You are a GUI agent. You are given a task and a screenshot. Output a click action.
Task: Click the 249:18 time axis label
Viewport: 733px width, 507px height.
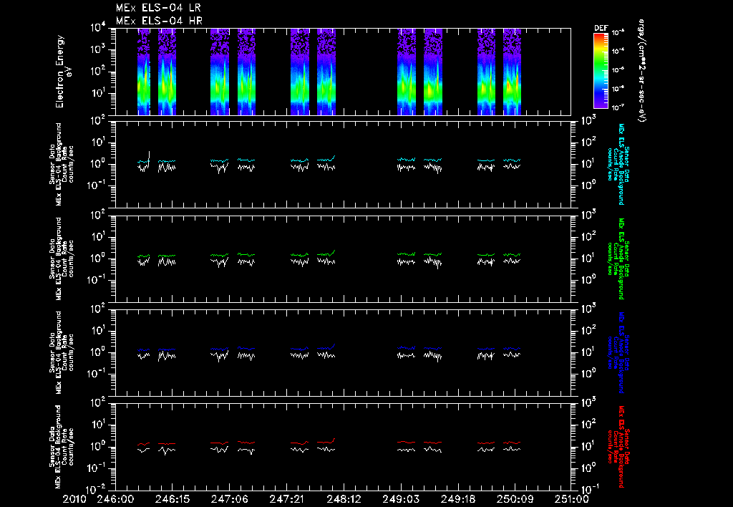click(457, 499)
